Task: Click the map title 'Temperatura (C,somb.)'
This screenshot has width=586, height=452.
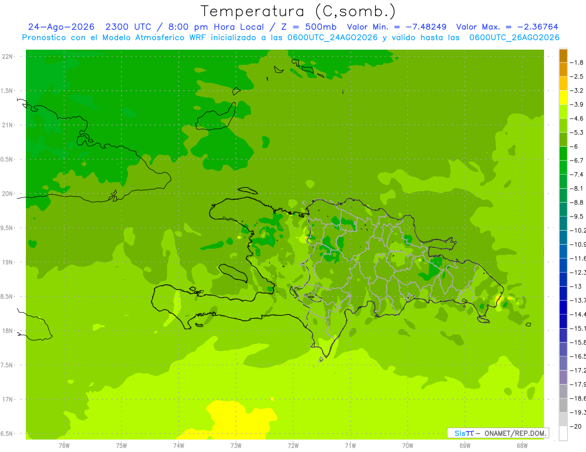Action: (x=298, y=11)
